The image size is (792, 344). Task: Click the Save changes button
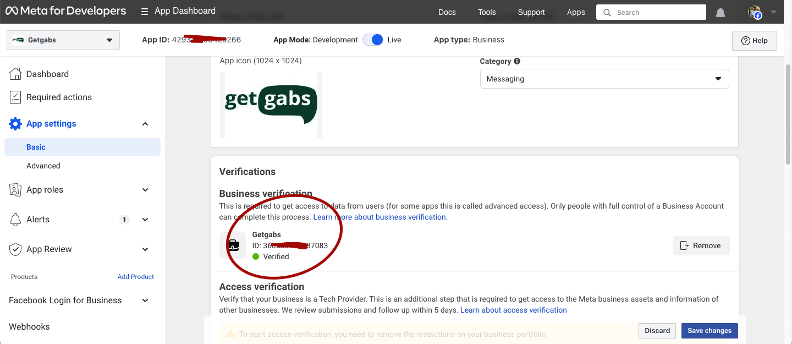click(710, 331)
